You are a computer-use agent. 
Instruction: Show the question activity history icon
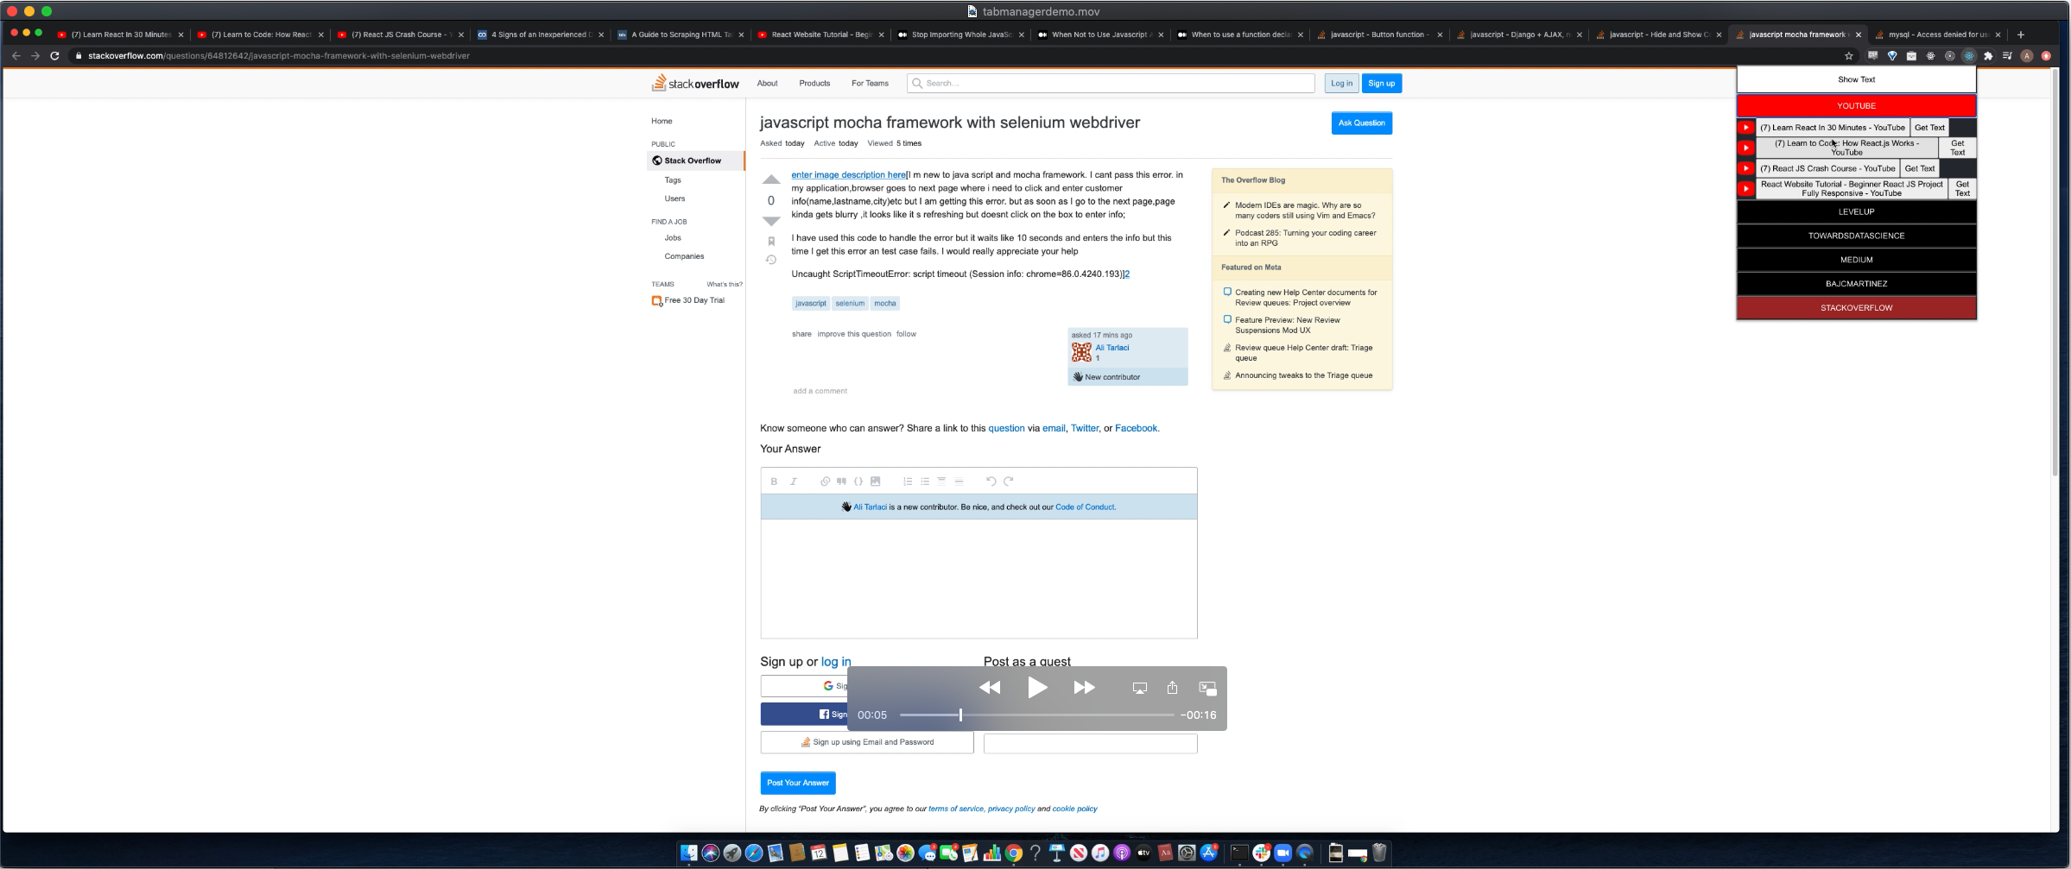(x=771, y=260)
